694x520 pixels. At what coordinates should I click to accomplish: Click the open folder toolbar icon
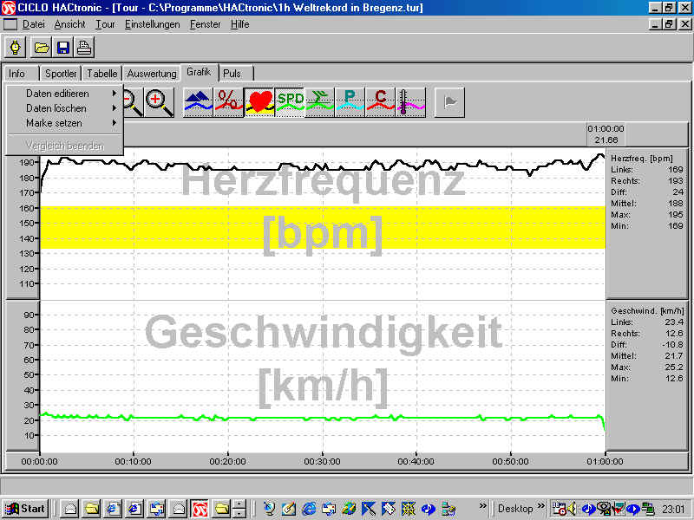(x=42, y=47)
